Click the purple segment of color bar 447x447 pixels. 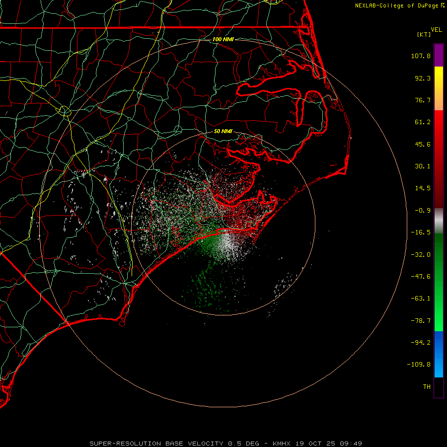coord(439,55)
